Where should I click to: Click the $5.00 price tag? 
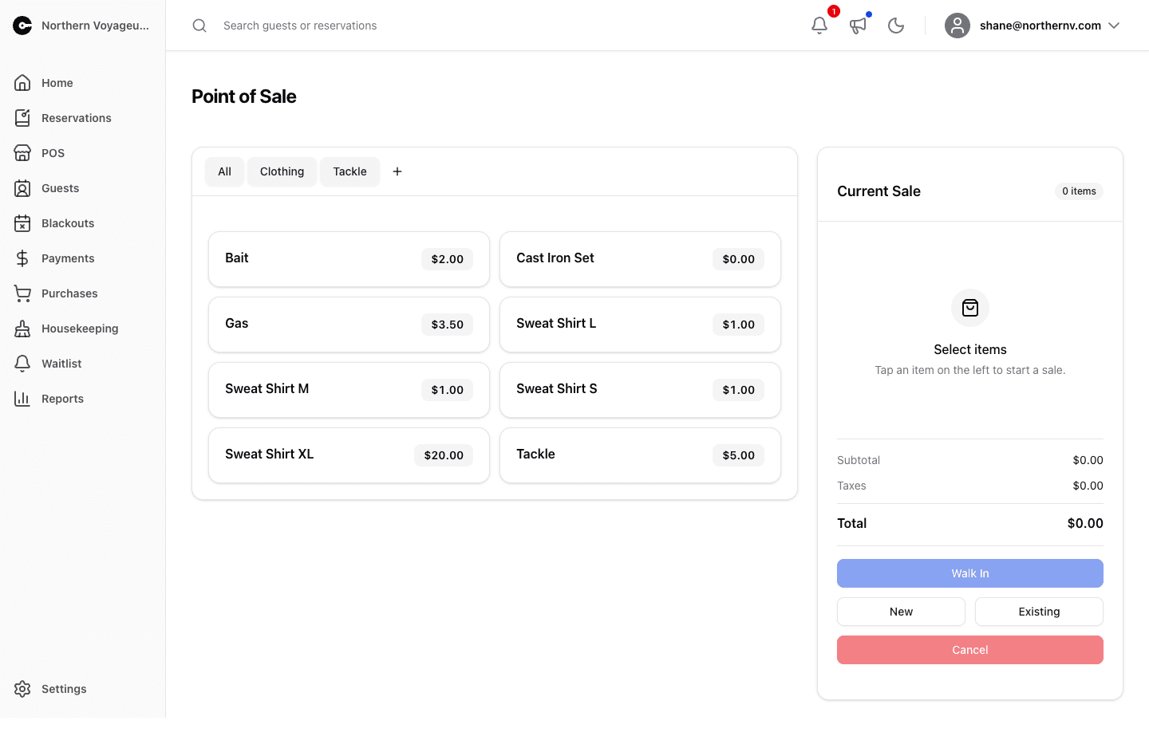point(738,455)
